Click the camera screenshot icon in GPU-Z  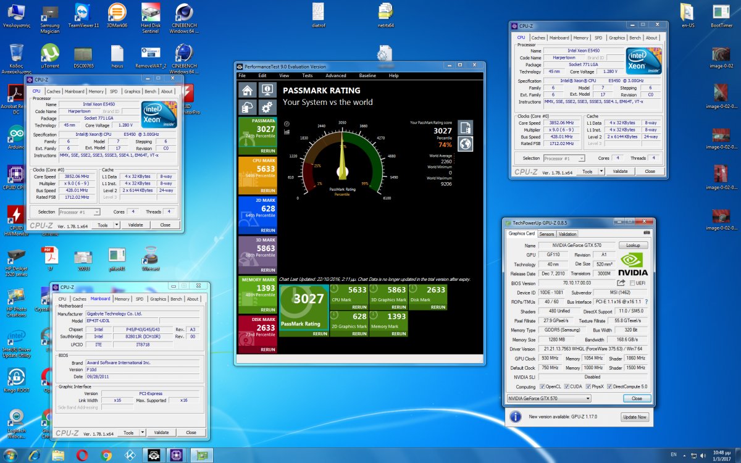click(647, 233)
